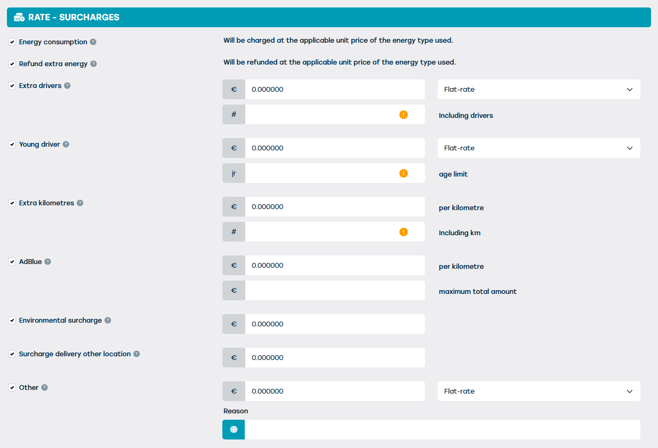This screenshot has width=658, height=448.
Task: Click help icon beside Refund extra energy
Action: tap(94, 64)
